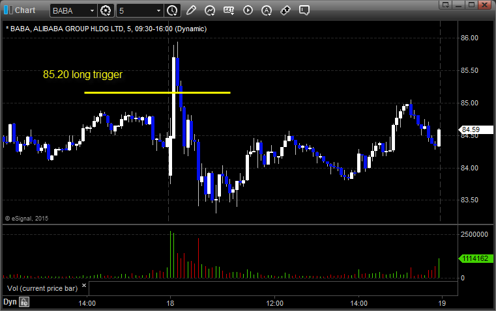Click the BABA chart title text
Screen dimensions: 496x311
point(106,29)
